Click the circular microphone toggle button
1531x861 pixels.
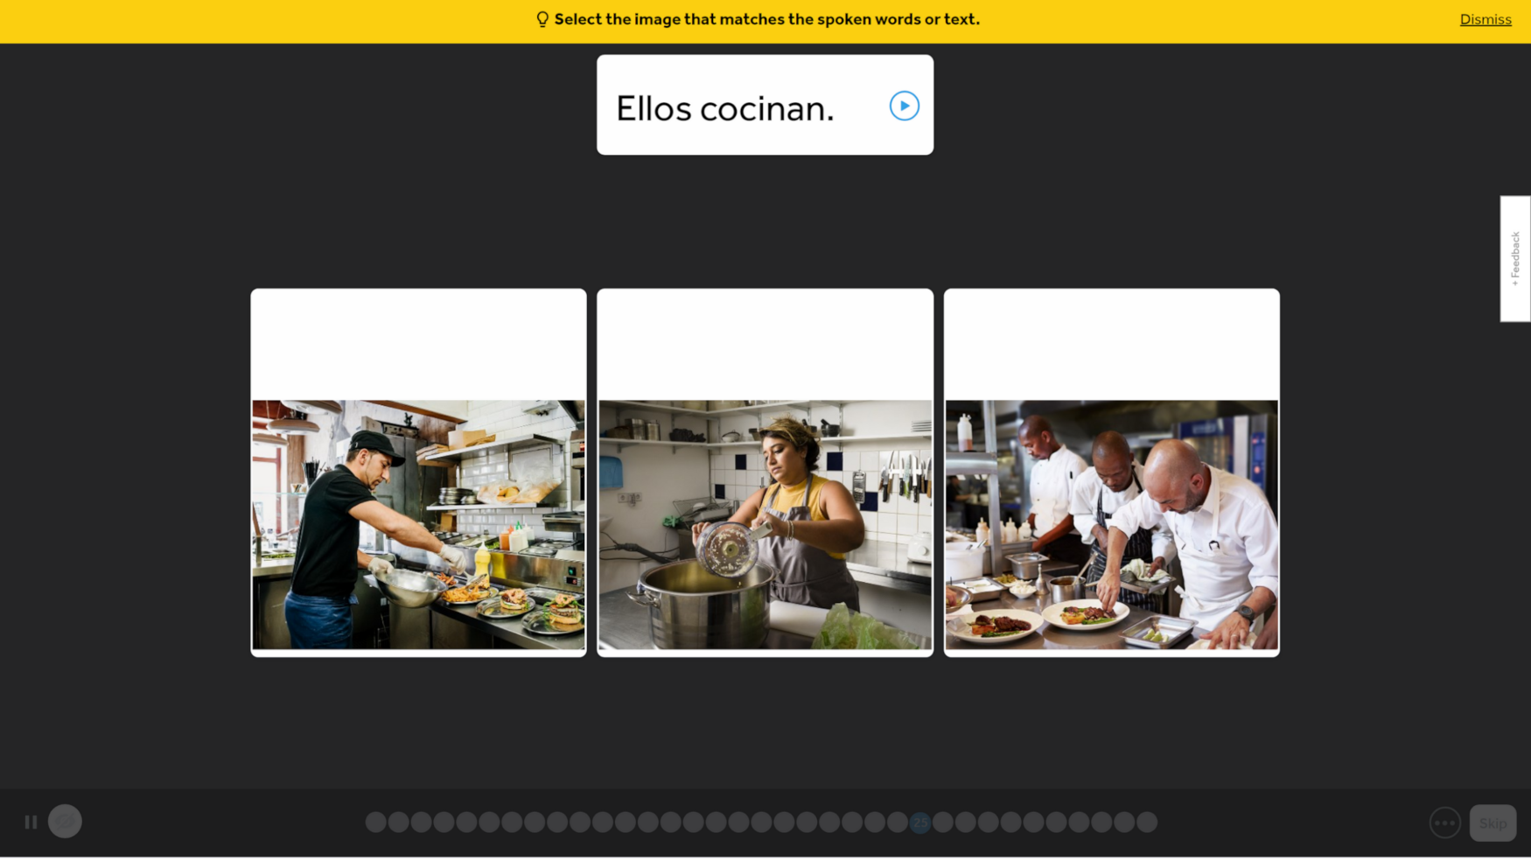(x=65, y=821)
